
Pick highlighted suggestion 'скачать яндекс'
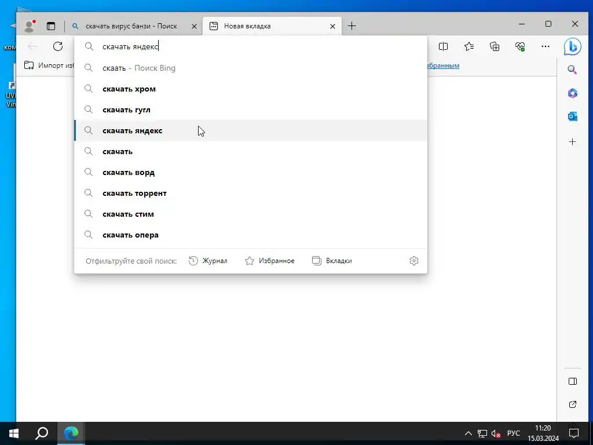(x=251, y=130)
